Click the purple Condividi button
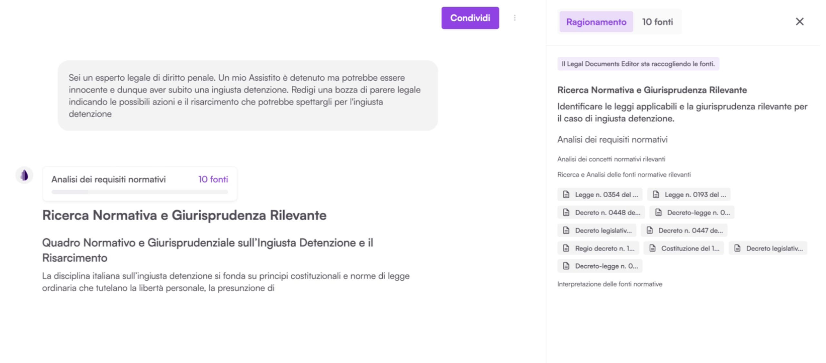 pos(470,18)
